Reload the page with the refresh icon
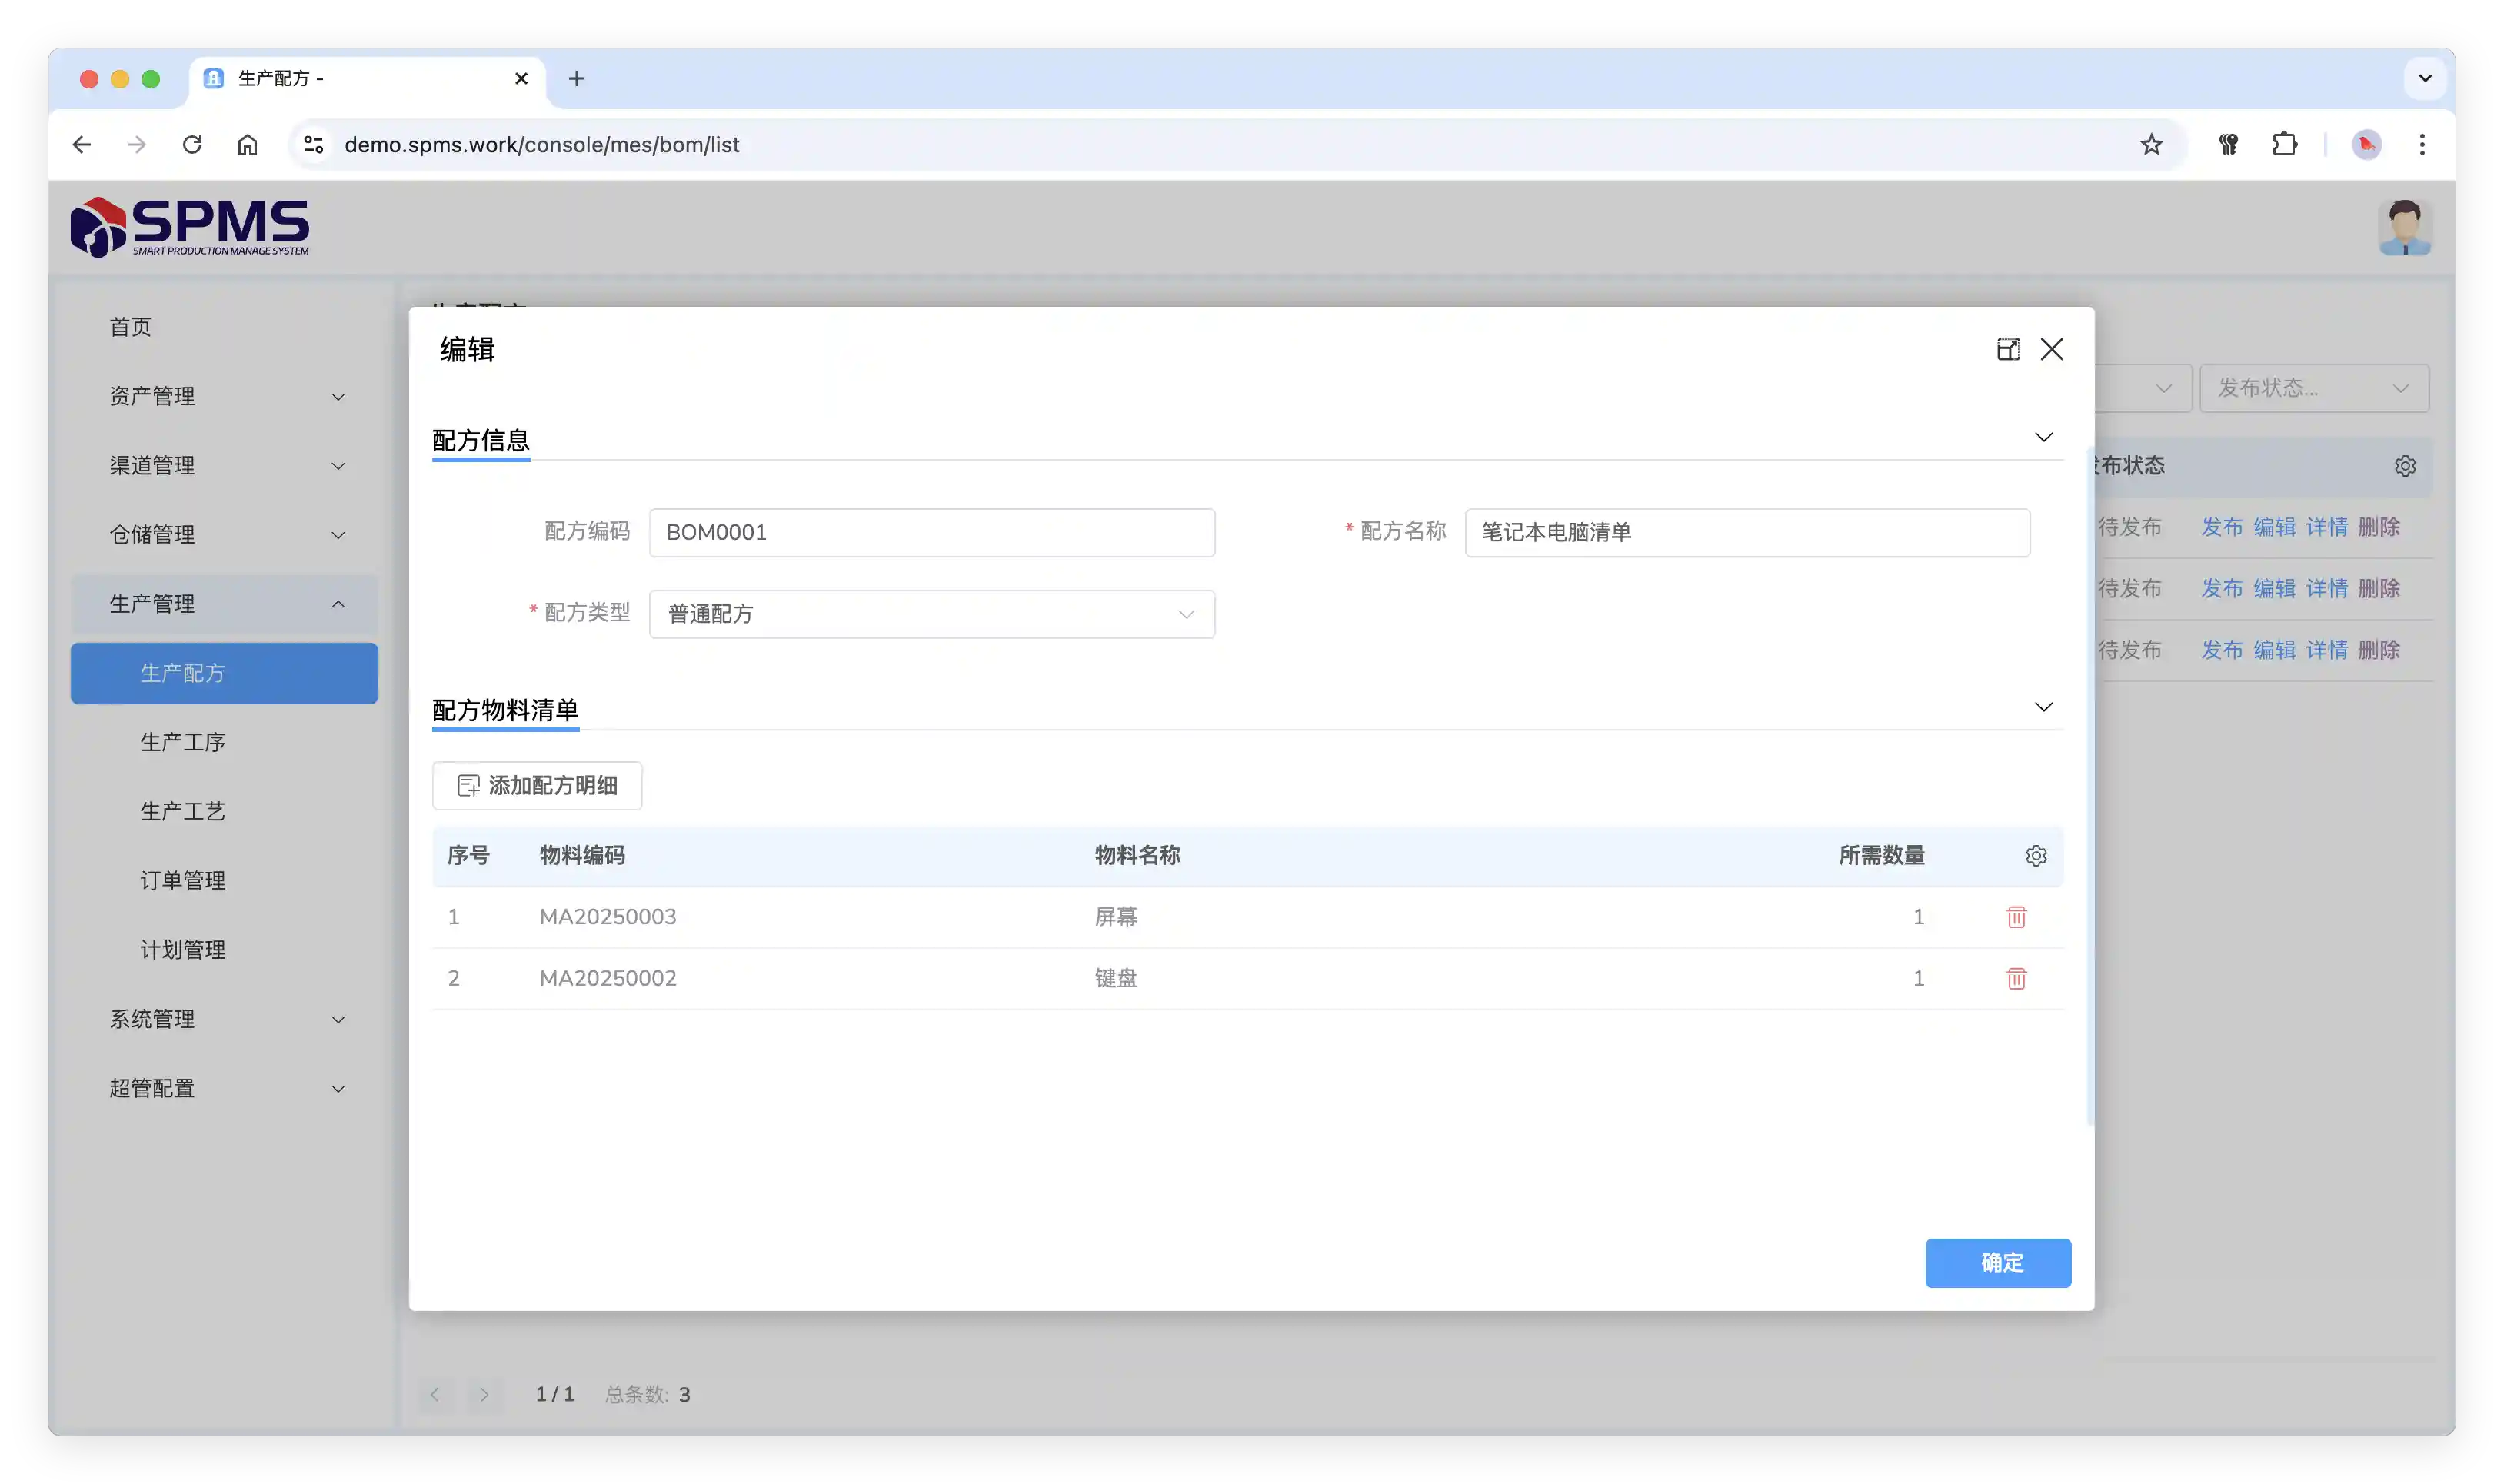This screenshot has width=2504, height=1484. pyautogui.click(x=192, y=145)
